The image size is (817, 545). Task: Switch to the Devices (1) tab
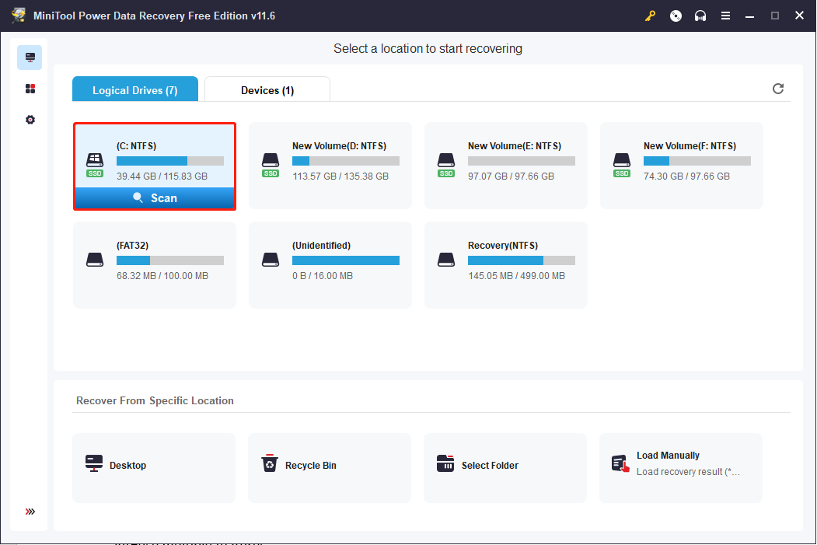(267, 90)
